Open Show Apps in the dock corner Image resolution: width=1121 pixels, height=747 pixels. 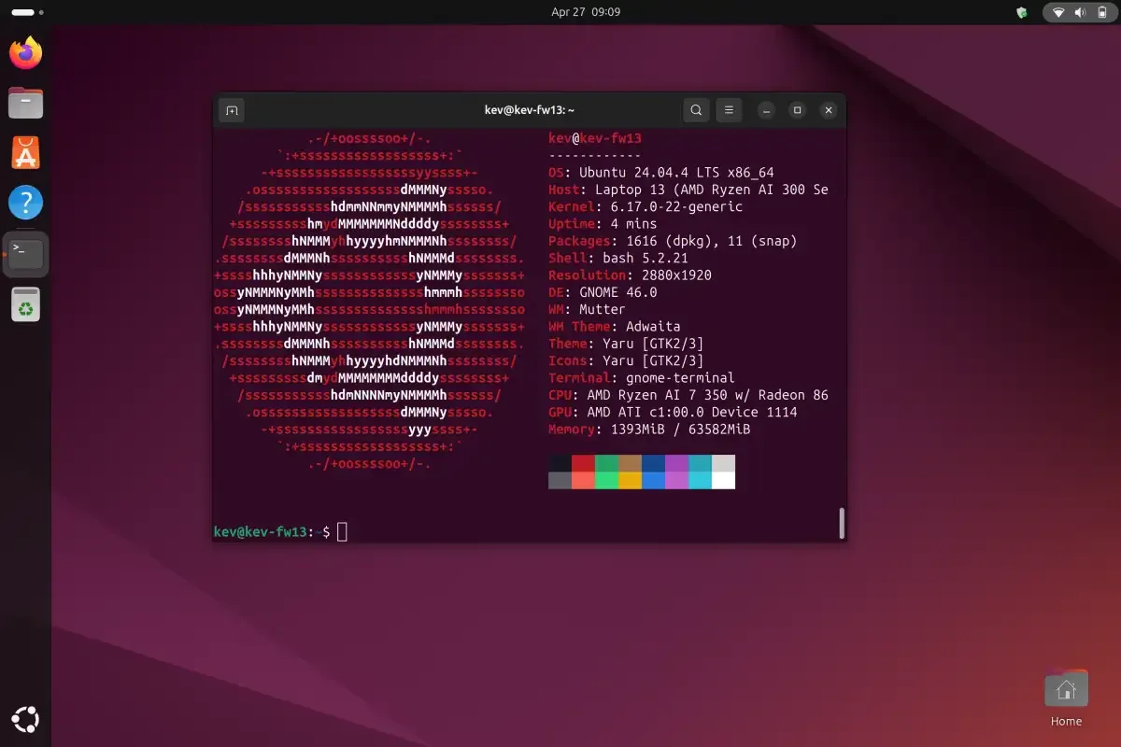[x=25, y=719]
